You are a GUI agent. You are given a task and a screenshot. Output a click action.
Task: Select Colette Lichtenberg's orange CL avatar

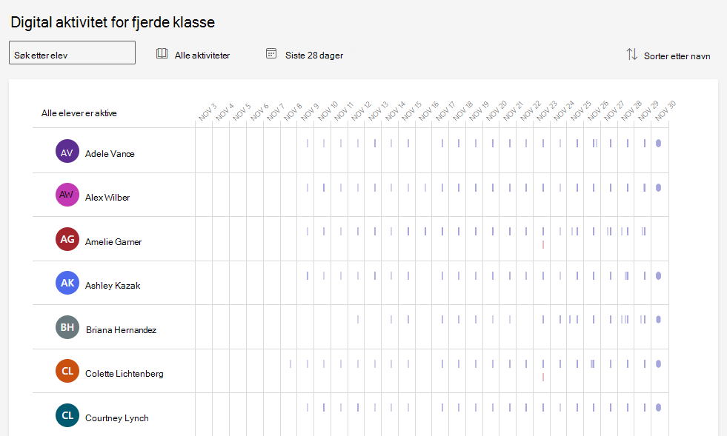pyautogui.click(x=67, y=371)
